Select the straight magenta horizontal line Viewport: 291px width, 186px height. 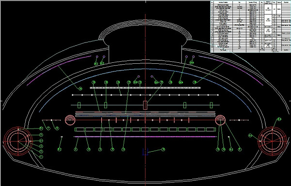(x=145, y=137)
